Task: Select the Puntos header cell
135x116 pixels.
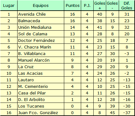Action: [73, 5]
